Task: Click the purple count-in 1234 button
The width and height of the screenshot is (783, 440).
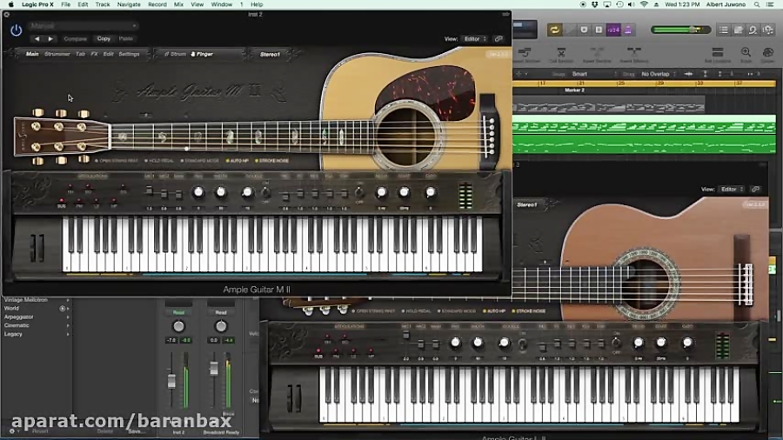Action: point(613,30)
